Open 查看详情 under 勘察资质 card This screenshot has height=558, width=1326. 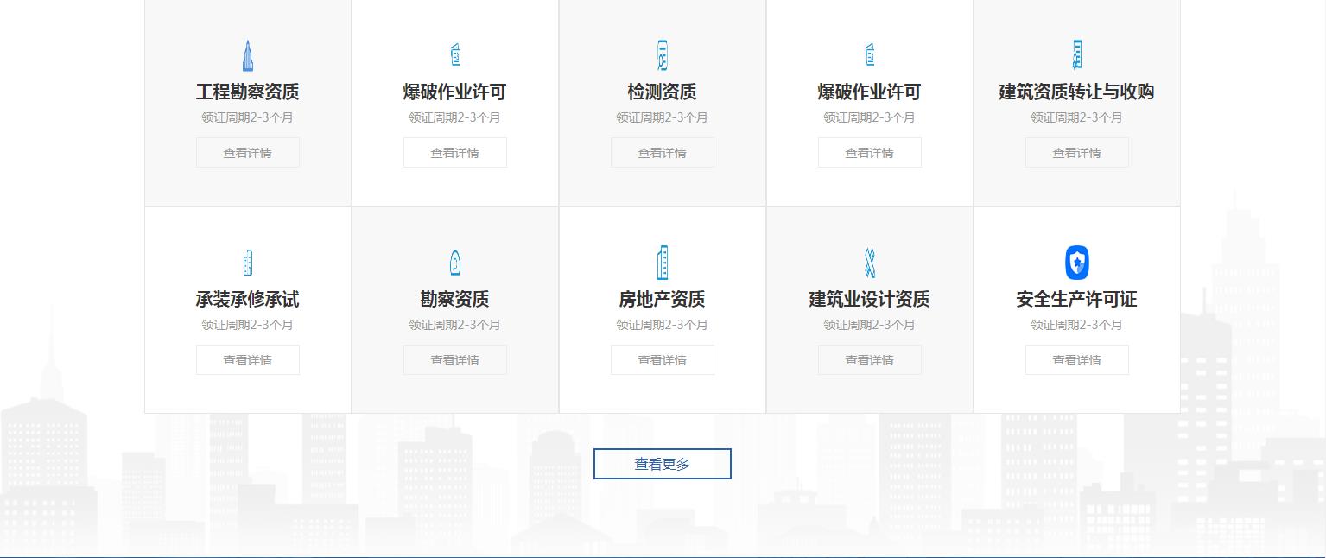pyautogui.click(x=455, y=360)
